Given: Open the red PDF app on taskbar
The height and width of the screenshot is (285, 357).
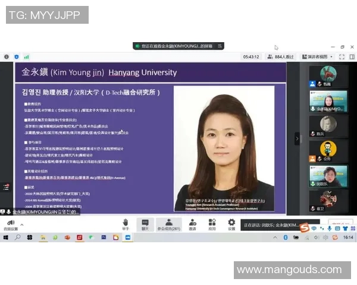Looking at the screenshot, I should click(80, 237).
